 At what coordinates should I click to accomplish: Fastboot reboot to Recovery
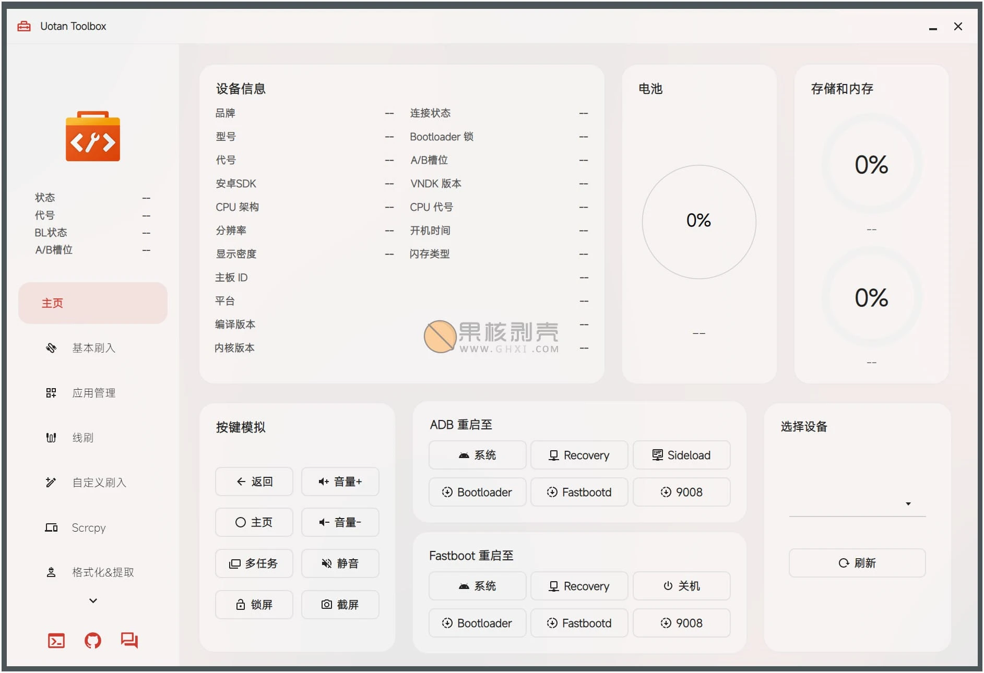pyautogui.click(x=579, y=586)
